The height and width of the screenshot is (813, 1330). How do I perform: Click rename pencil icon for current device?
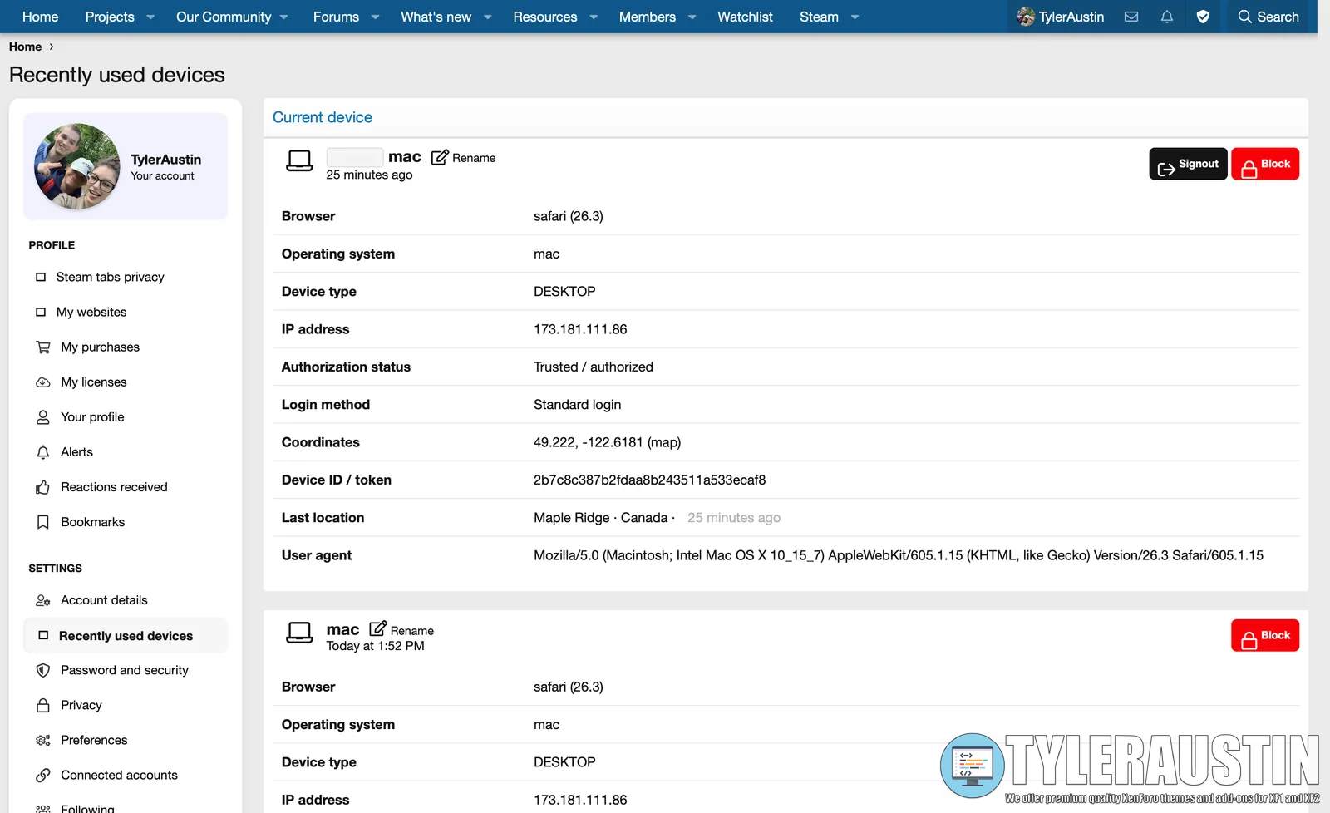(x=440, y=157)
